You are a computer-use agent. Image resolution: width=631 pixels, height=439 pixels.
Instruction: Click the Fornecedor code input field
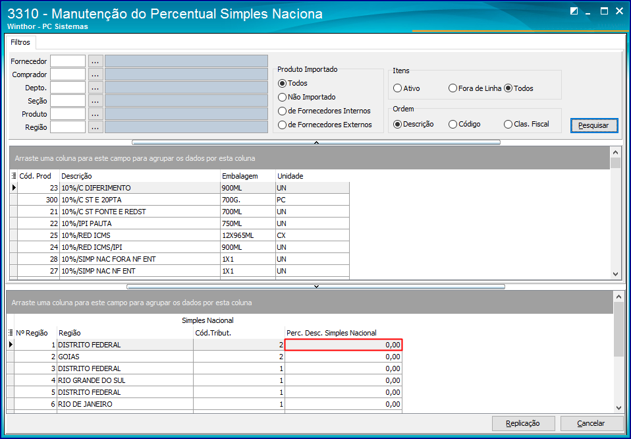[68, 61]
